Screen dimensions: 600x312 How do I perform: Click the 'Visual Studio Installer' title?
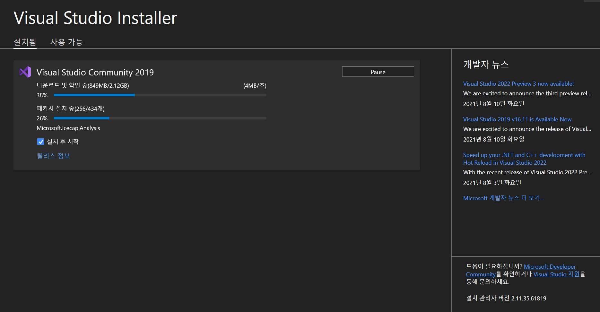tap(95, 18)
